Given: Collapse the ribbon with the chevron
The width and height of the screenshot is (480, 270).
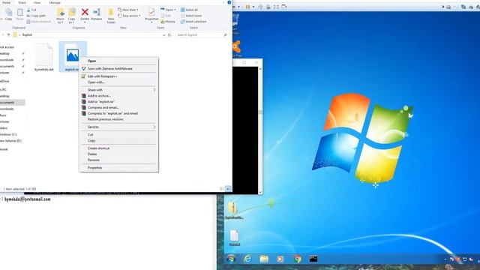Looking at the screenshot, I should click(223, 2).
